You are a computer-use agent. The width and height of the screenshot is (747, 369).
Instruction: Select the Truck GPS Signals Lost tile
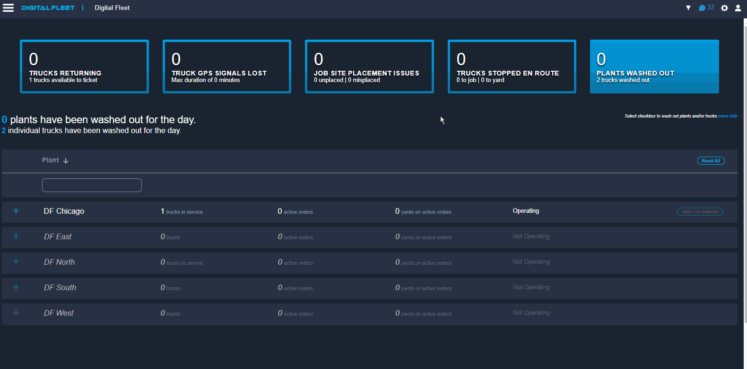[227, 67]
